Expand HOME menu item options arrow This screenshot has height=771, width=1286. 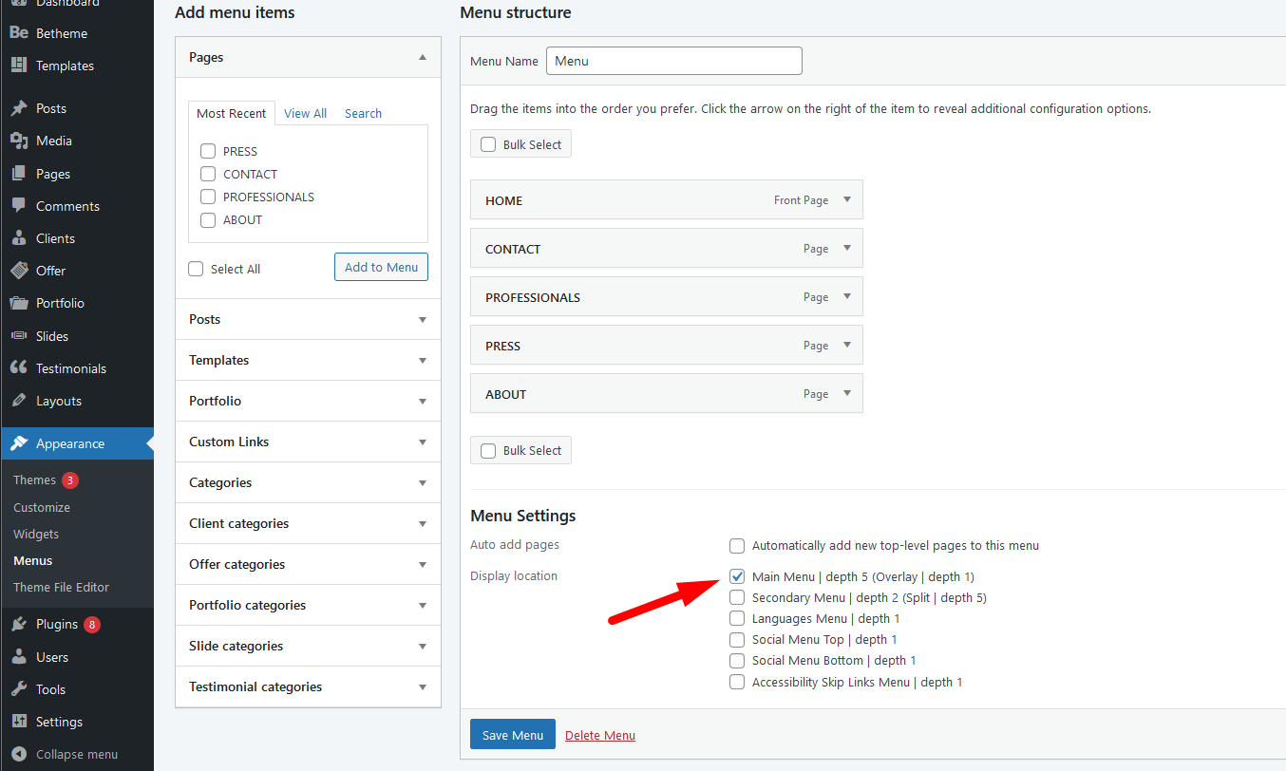point(847,200)
